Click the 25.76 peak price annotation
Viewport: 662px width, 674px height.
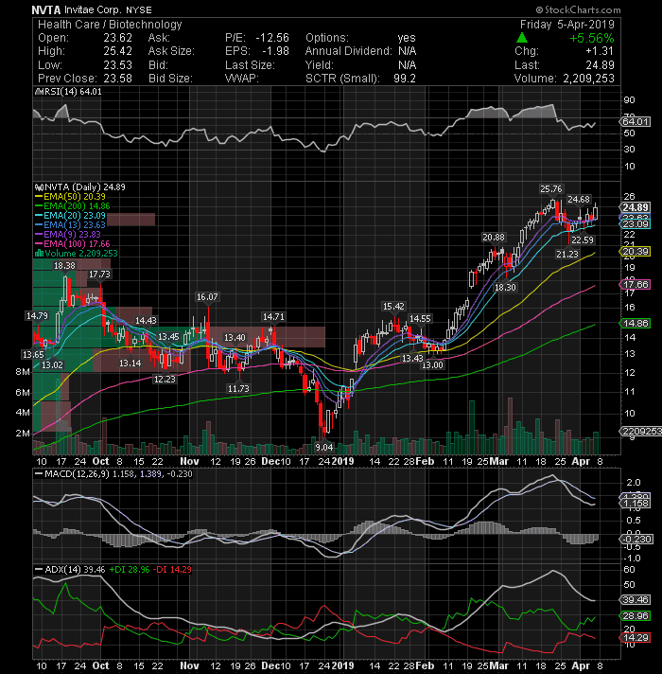[550, 188]
